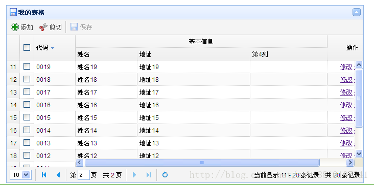Click horizontal scrollbar left arrow

pyautogui.click(x=80, y=162)
